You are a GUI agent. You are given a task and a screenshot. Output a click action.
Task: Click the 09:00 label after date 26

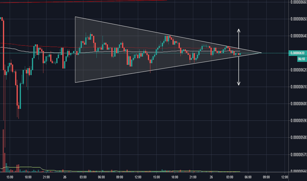[266, 177]
